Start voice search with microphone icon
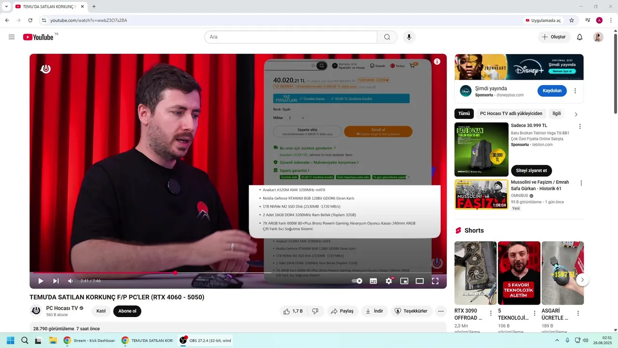This screenshot has height=348, width=618. pyautogui.click(x=409, y=37)
